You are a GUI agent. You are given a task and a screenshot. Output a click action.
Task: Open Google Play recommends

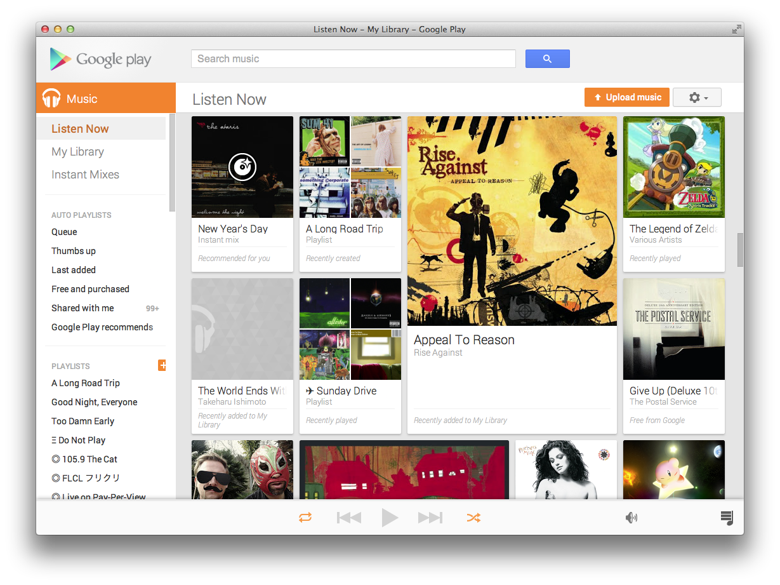(x=102, y=327)
